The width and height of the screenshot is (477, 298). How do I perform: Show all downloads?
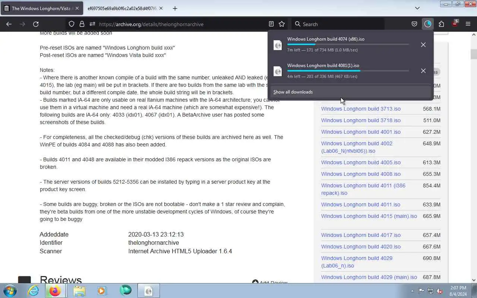coord(350,92)
